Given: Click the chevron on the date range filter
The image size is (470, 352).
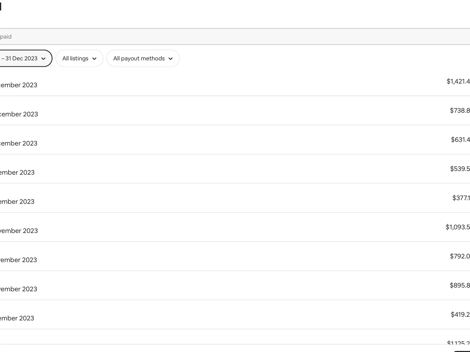Looking at the screenshot, I should 43,59.
